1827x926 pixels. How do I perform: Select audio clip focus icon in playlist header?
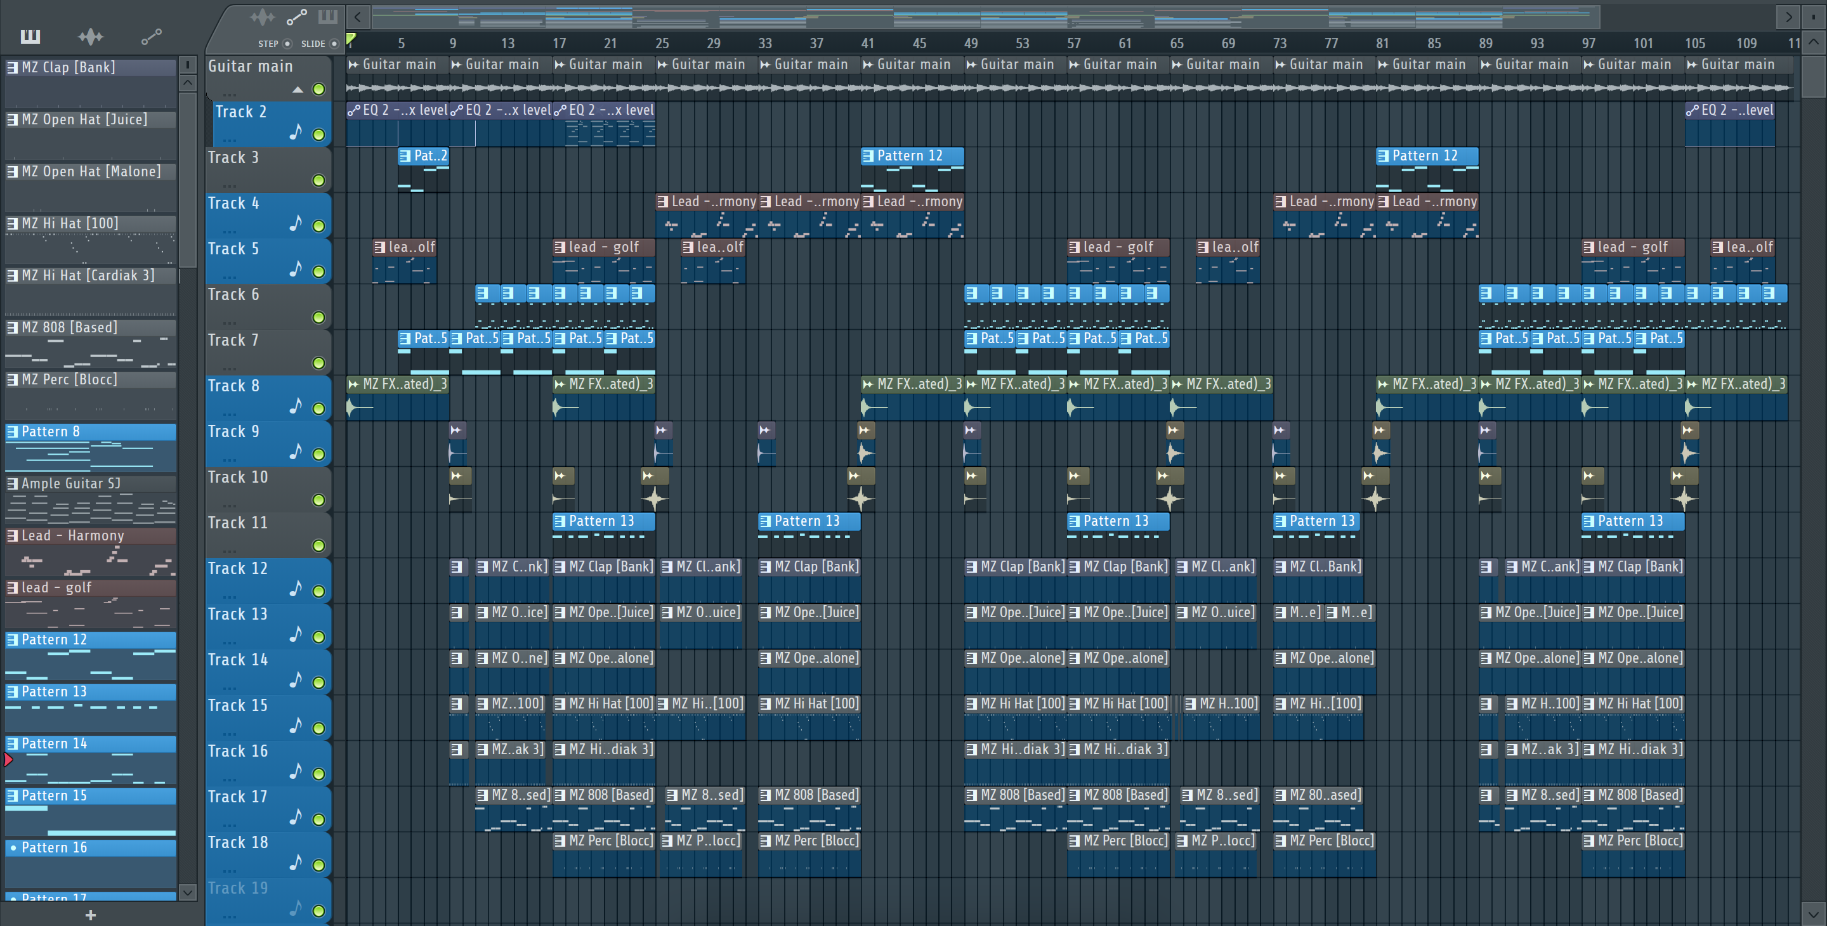tap(262, 17)
